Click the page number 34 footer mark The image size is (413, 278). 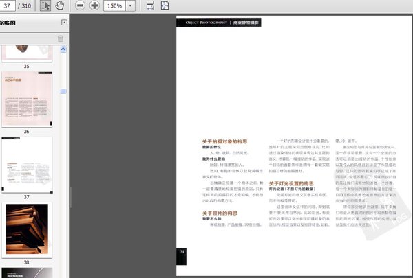[182, 252]
